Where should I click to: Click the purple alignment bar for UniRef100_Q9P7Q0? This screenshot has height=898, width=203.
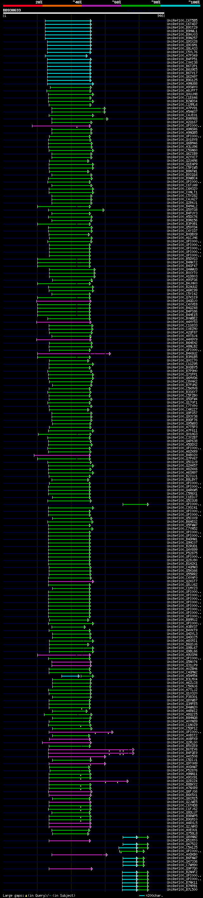click(x=71, y=869)
